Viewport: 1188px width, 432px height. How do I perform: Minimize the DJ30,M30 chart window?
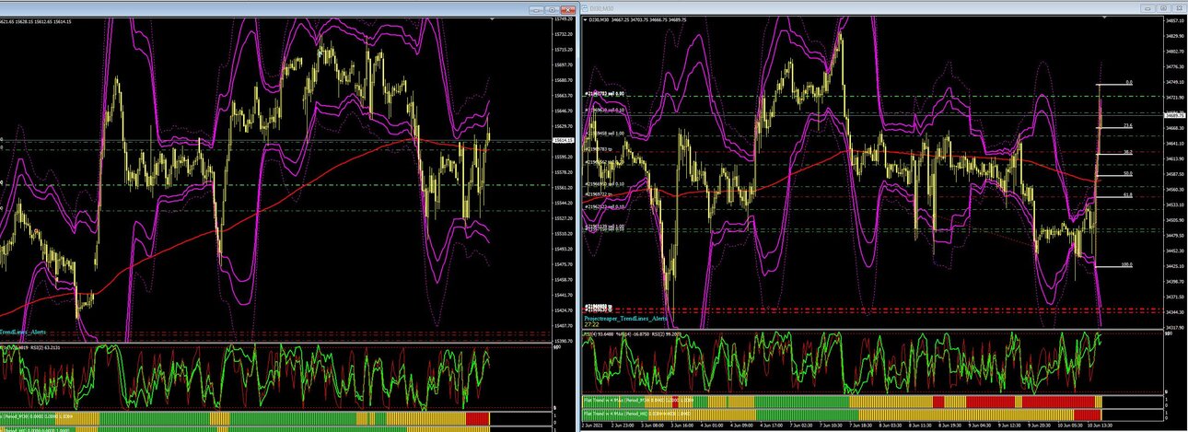pos(1147,9)
